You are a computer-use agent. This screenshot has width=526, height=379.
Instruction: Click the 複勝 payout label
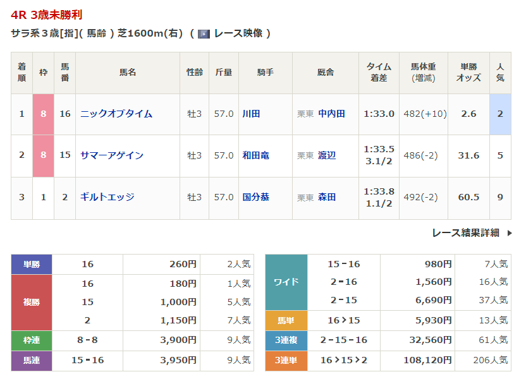point(32,302)
